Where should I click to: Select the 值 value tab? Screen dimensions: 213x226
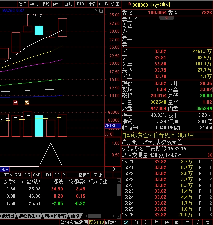177,223
